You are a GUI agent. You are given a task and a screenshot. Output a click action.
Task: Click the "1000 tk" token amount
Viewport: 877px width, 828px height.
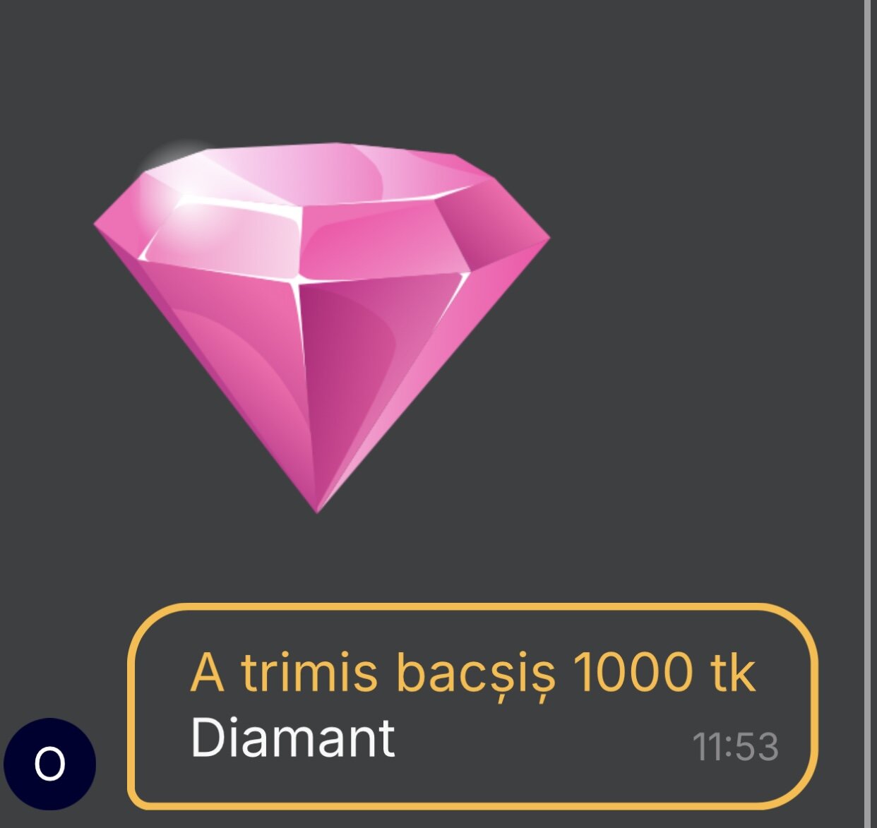(664, 673)
